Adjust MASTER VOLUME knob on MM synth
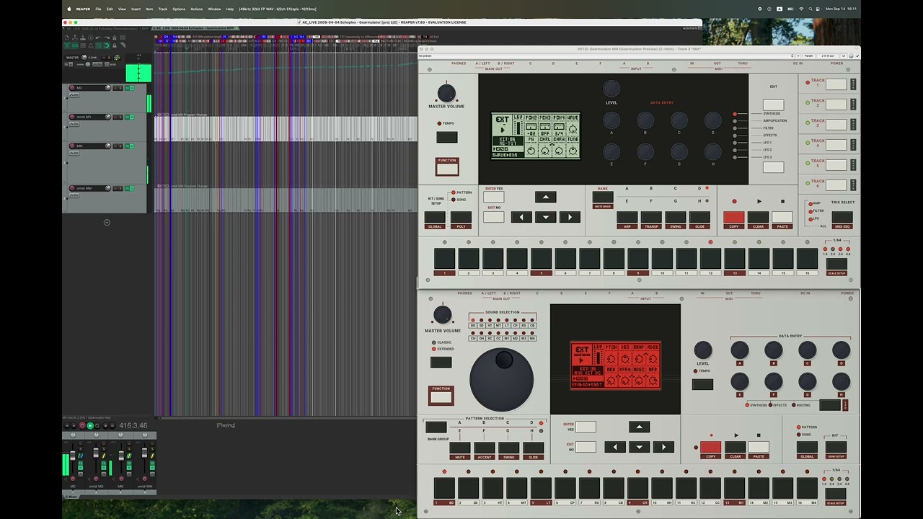 (x=446, y=93)
